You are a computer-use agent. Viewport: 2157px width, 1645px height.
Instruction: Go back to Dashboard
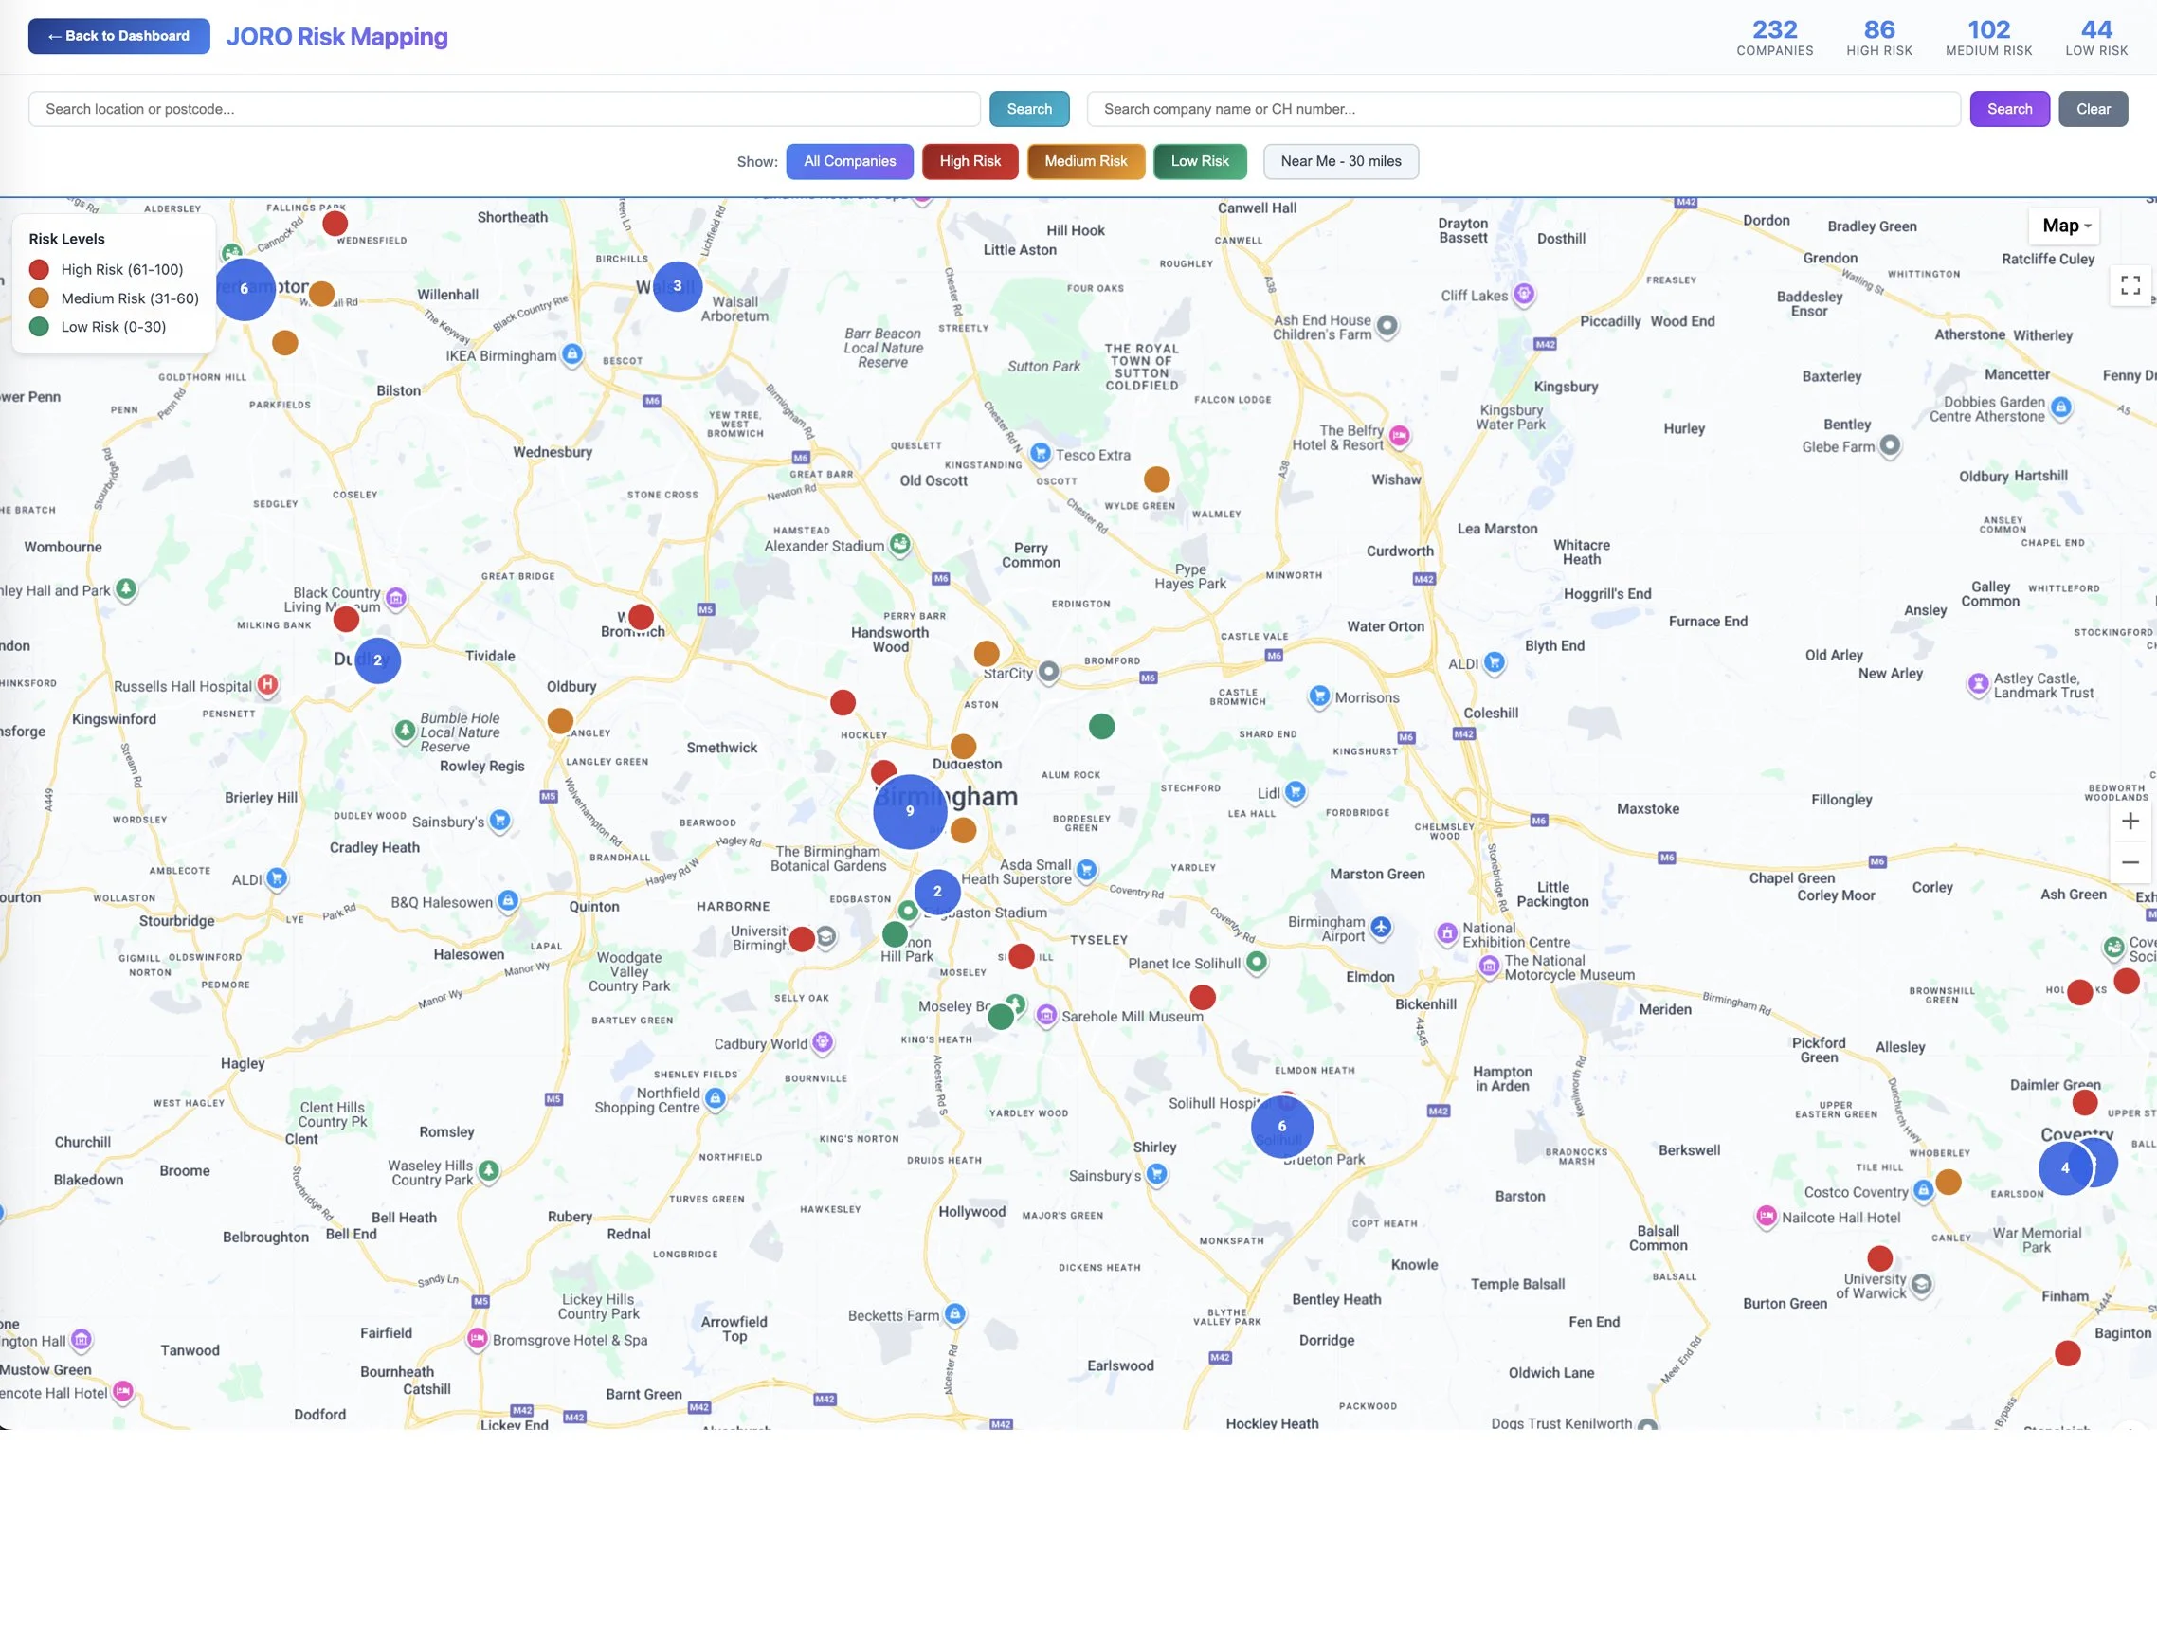(x=118, y=36)
